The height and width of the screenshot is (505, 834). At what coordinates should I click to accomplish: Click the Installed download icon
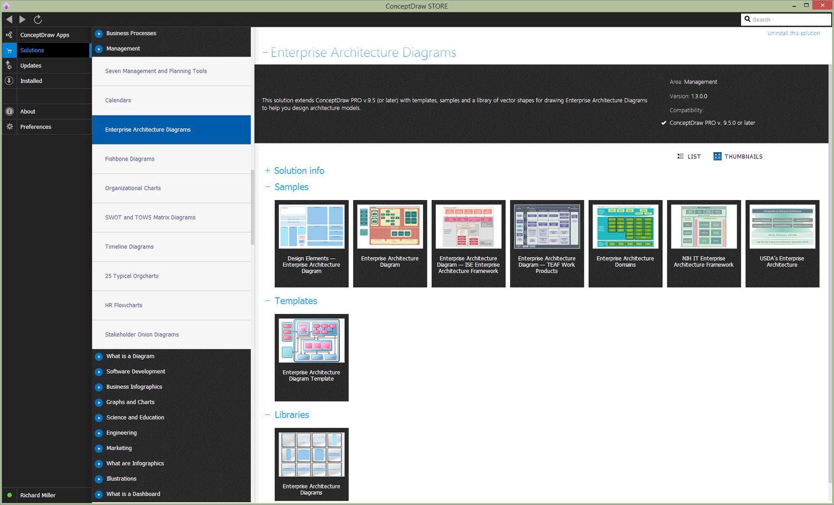point(9,81)
